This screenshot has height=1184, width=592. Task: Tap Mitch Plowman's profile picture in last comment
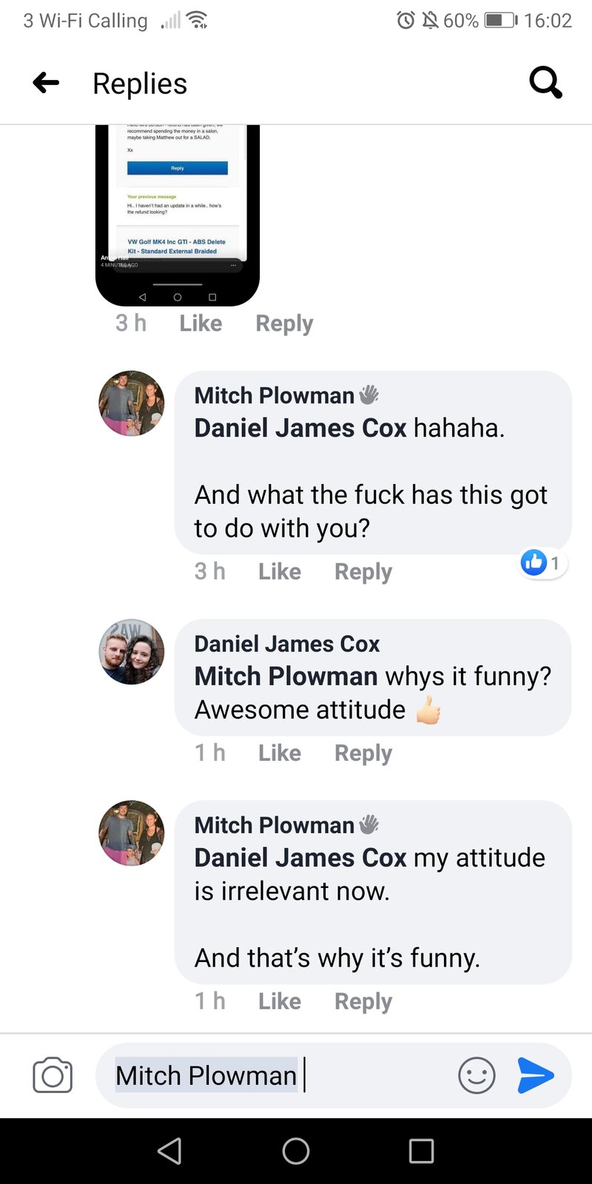click(132, 832)
